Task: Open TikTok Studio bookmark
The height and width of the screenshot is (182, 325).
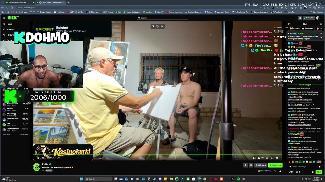Action: click(x=277, y=12)
